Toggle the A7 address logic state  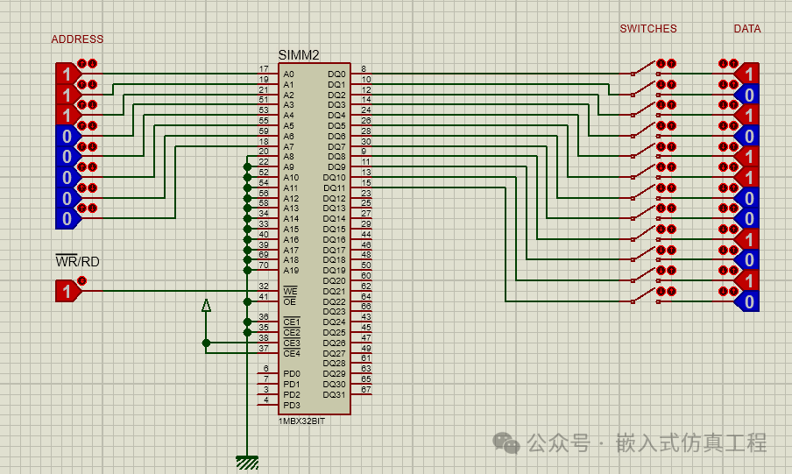click(65, 218)
